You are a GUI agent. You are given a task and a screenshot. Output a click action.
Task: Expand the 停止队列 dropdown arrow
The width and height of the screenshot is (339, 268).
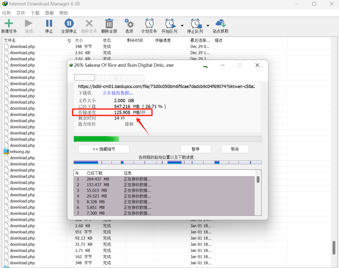(208, 25)
